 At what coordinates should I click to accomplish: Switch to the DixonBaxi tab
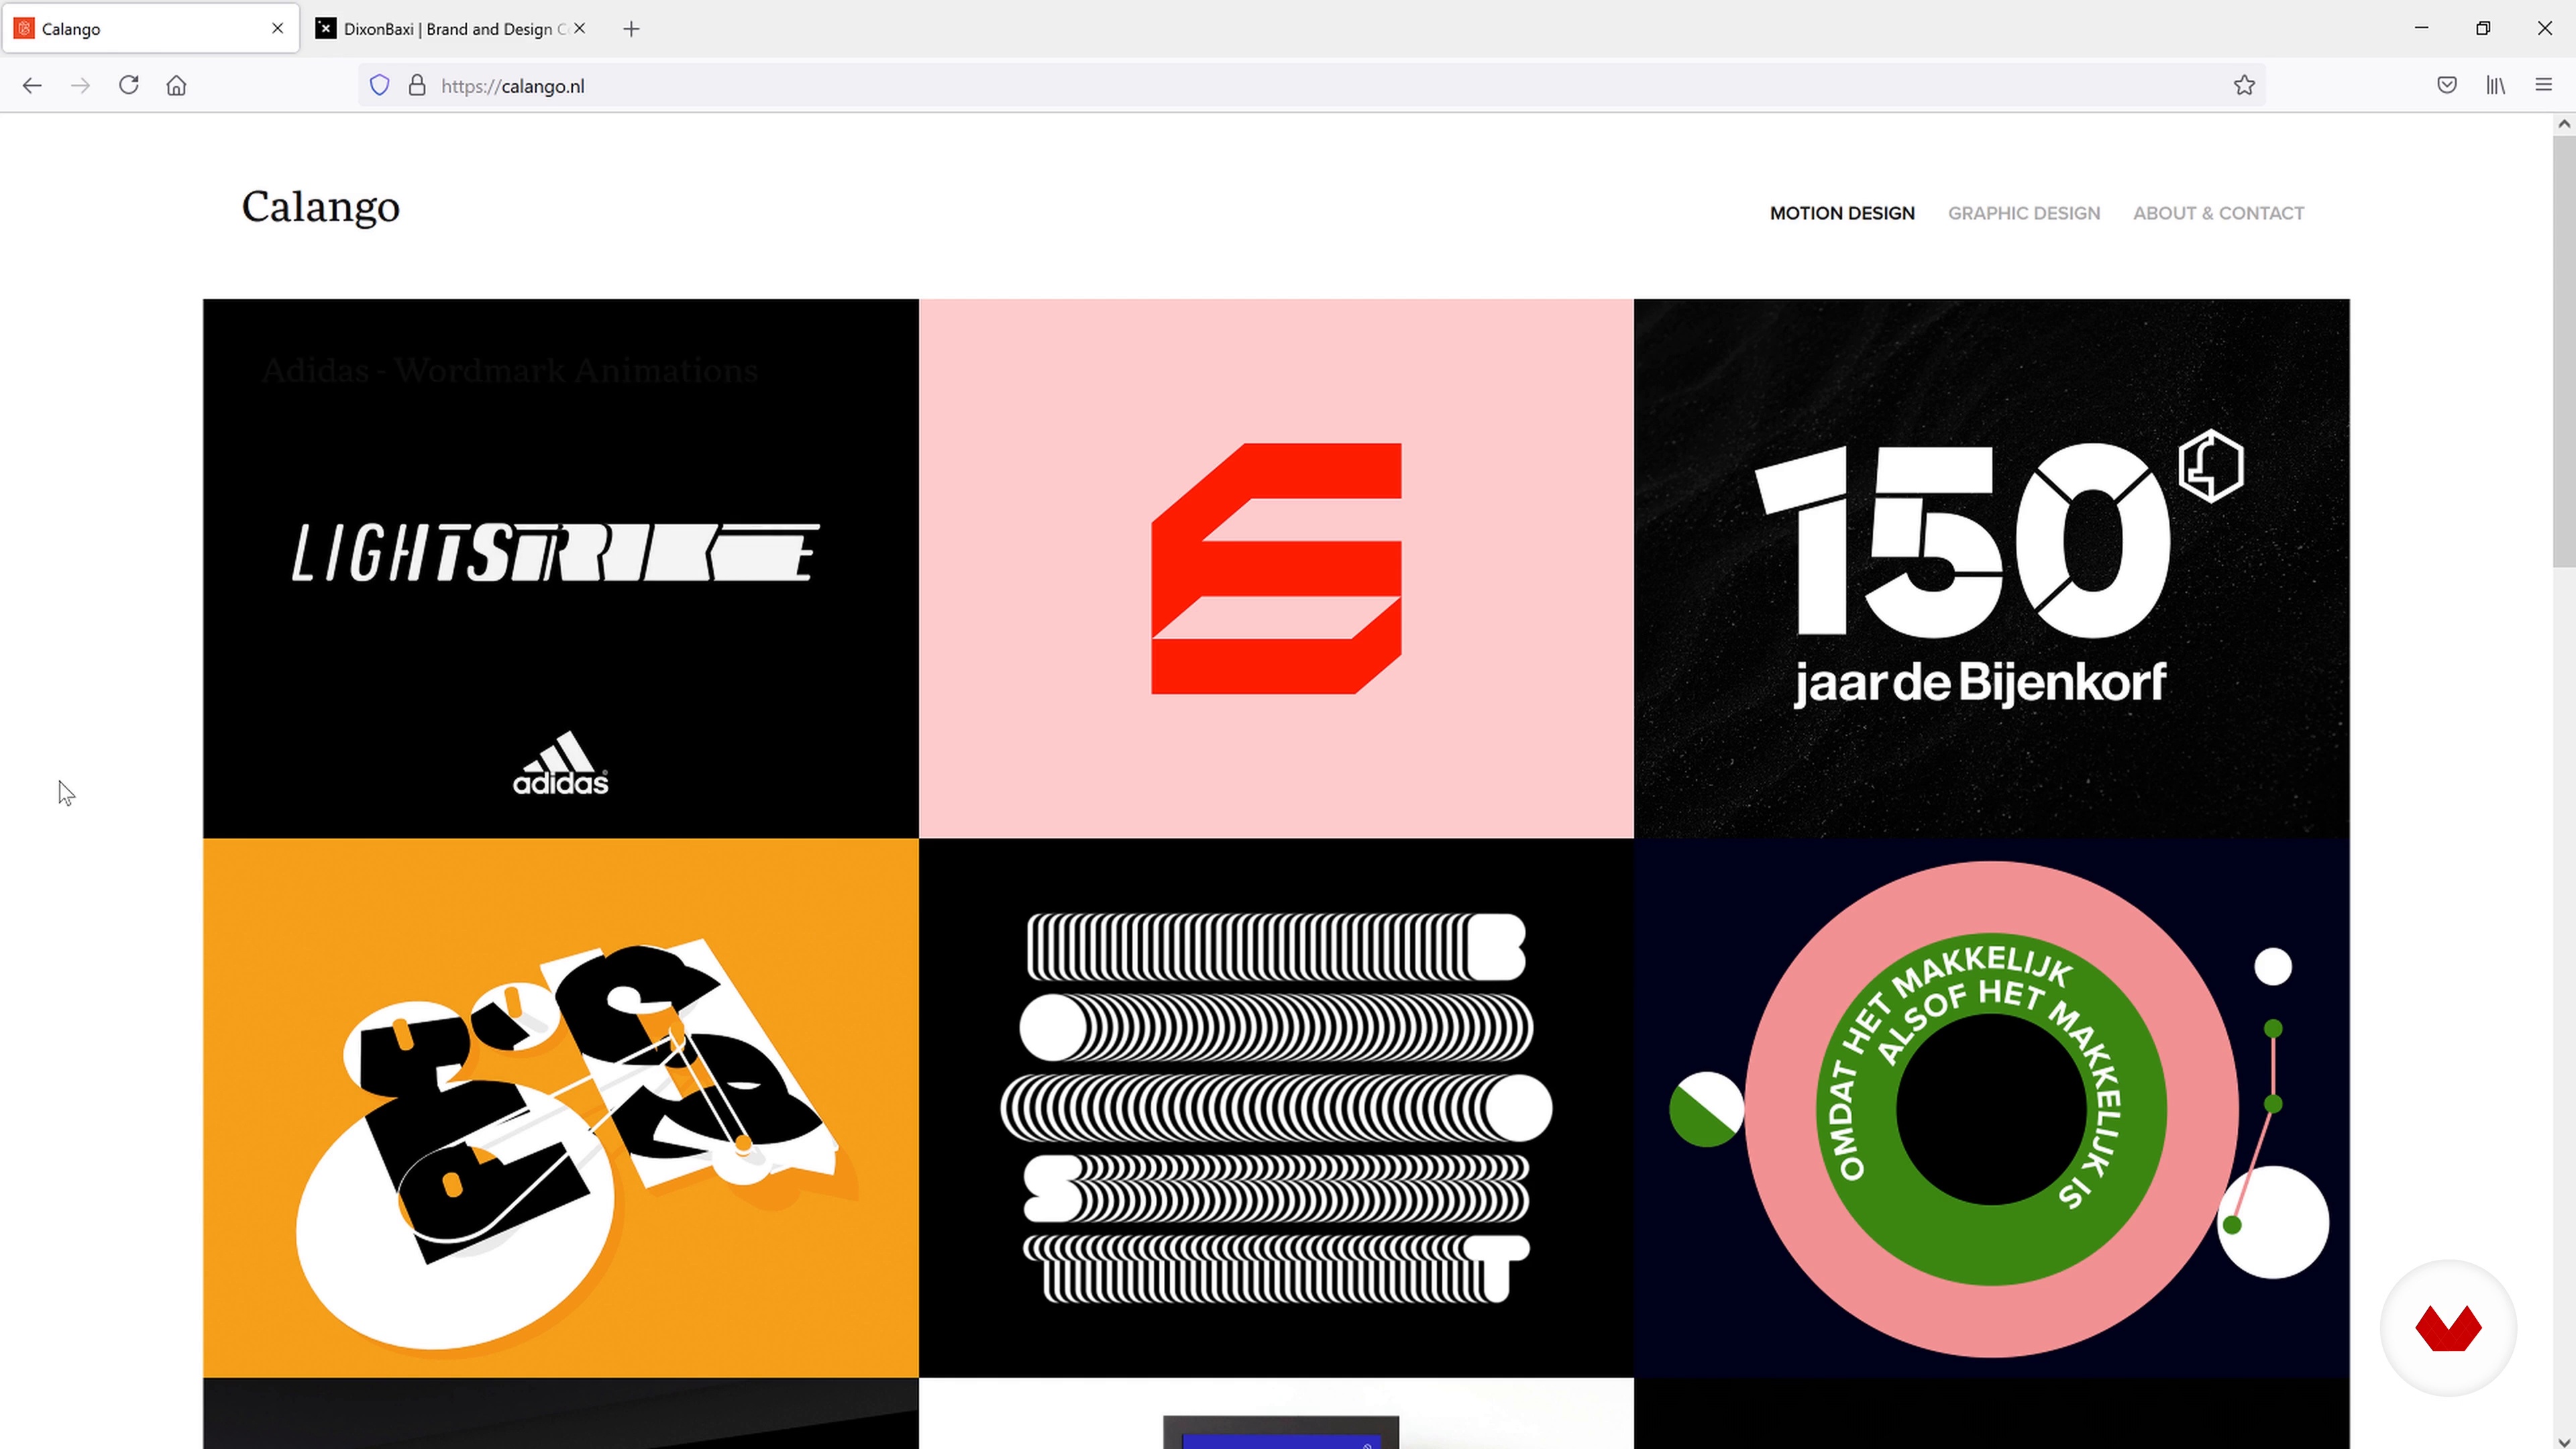(x=451, y=29)
